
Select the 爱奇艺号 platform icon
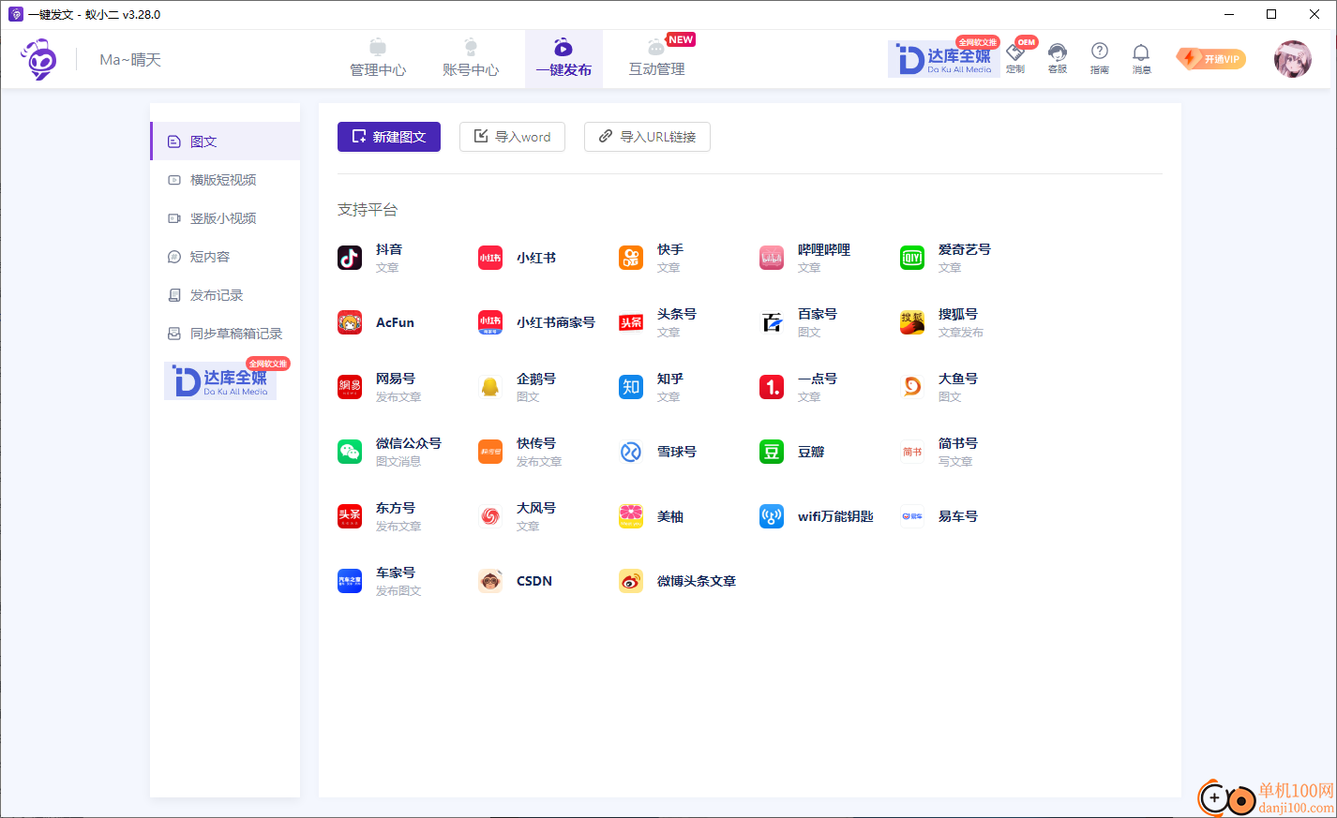(912, 258)
